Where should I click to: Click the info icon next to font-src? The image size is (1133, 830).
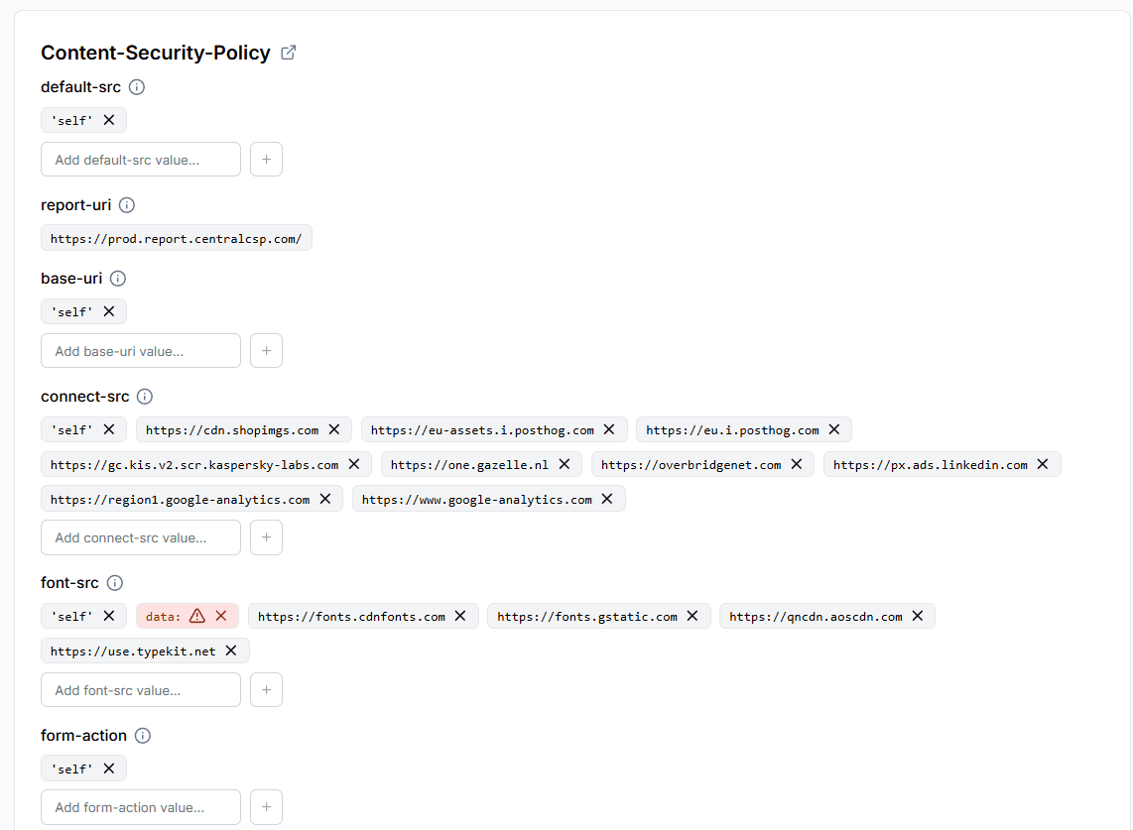click(x=115, y=583)
